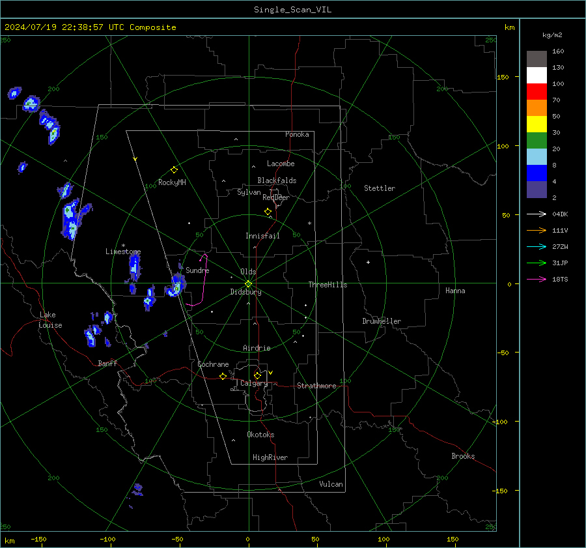Click the orange 111V arrow icon
586x548 pixels.
[537, 230]
